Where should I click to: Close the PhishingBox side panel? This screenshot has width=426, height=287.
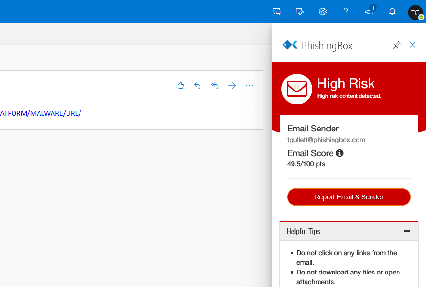click(x=413, y=45)
